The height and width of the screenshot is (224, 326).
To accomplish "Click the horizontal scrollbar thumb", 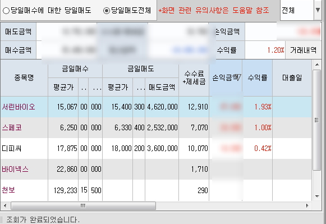I will coord(83,205).
